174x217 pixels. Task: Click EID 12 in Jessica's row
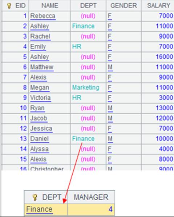tap(23, 129)
